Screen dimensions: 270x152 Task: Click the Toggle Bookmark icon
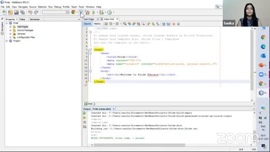157,24
